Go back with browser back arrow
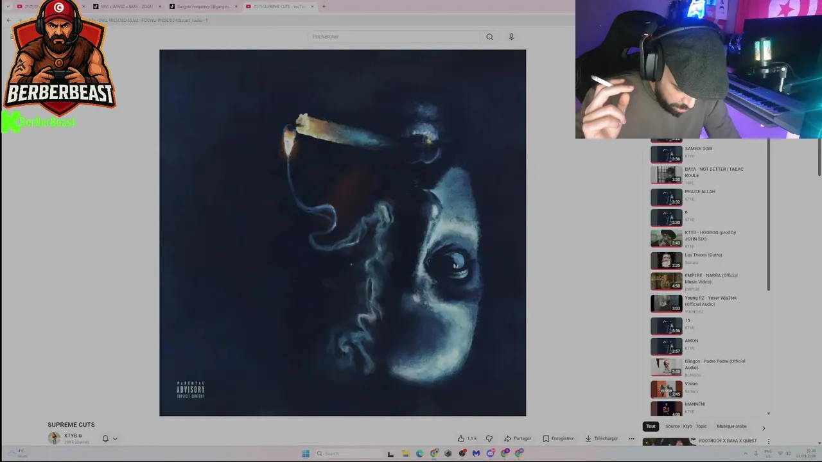The width and height of the screenshot is (822, 462). [9, 20]
